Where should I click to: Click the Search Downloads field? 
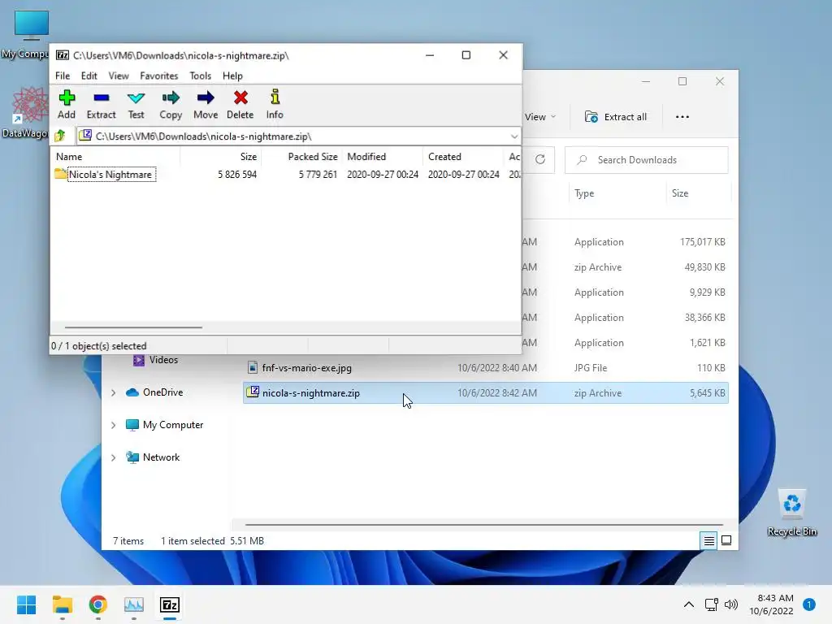[x=646, y=160]
